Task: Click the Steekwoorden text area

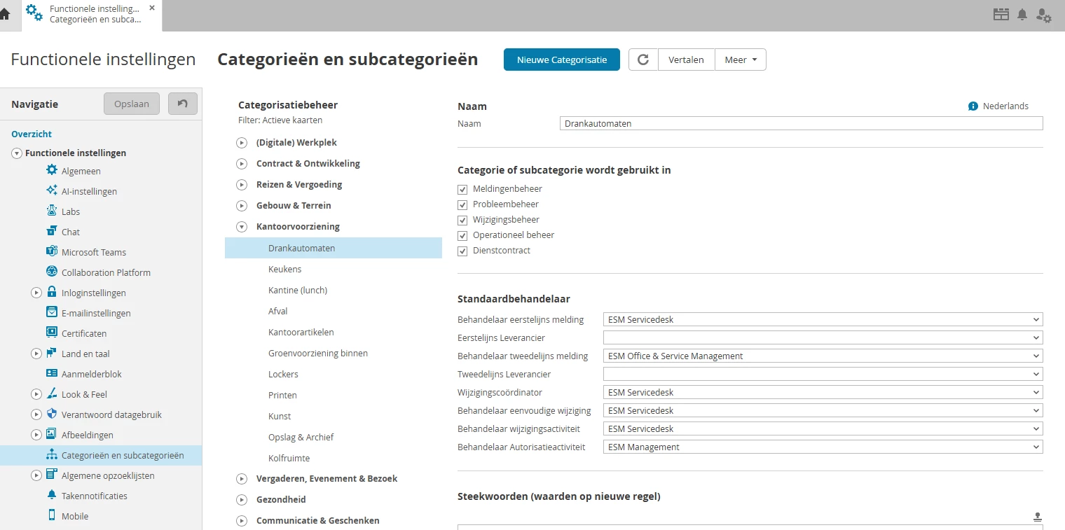Action: (x=750, y=526)
